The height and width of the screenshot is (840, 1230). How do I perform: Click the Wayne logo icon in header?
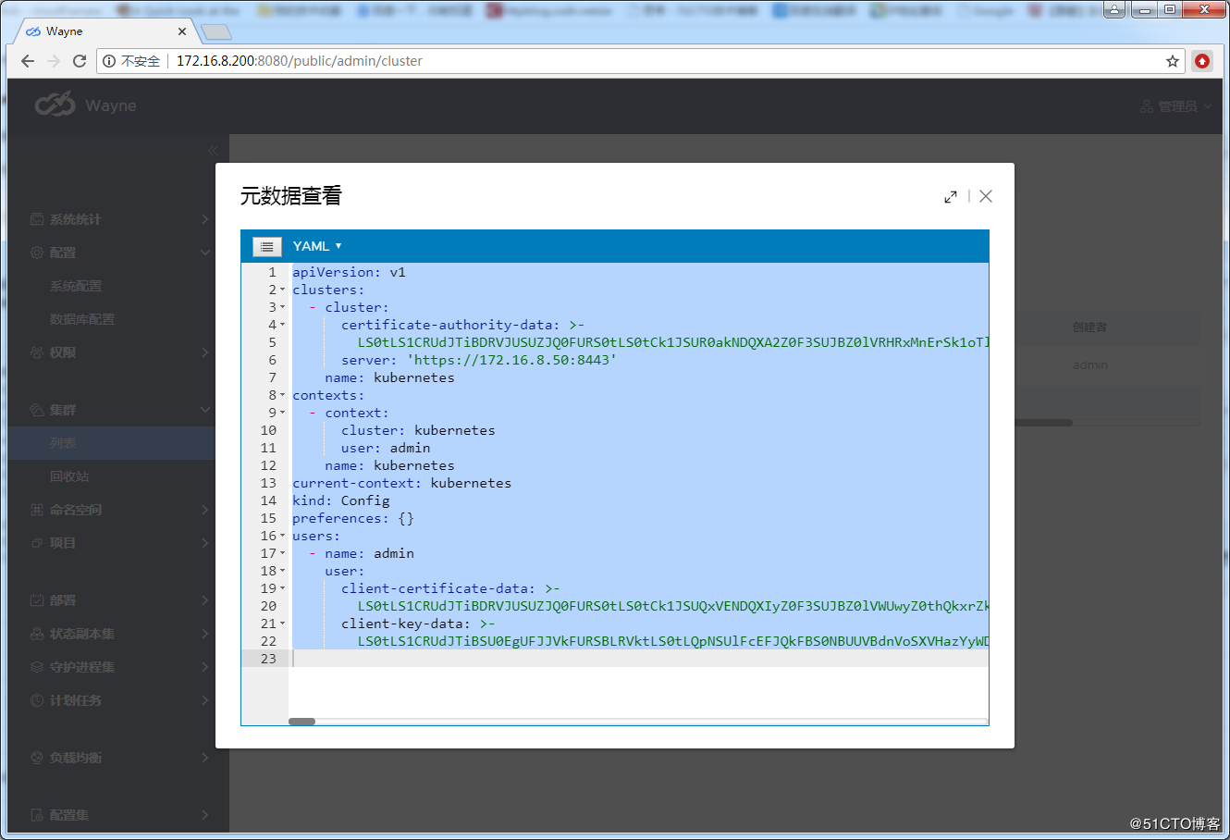[x=55, y=105]
